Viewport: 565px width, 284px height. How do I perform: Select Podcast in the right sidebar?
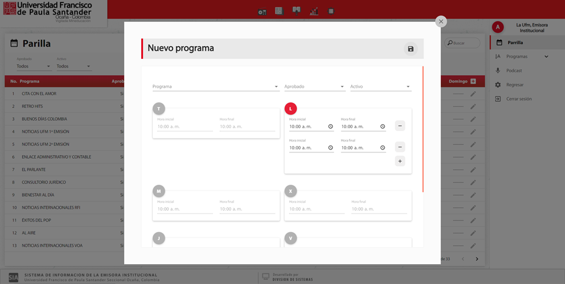click(514, 70)
